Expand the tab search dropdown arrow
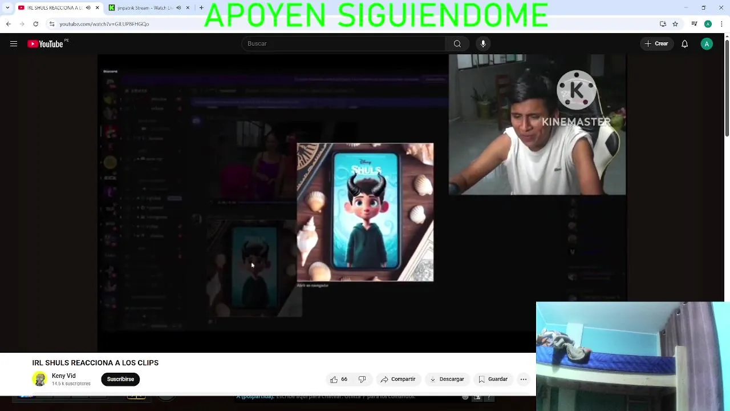Image resolution: width=730 pixels, height=411 pixels. coord(7,8)
